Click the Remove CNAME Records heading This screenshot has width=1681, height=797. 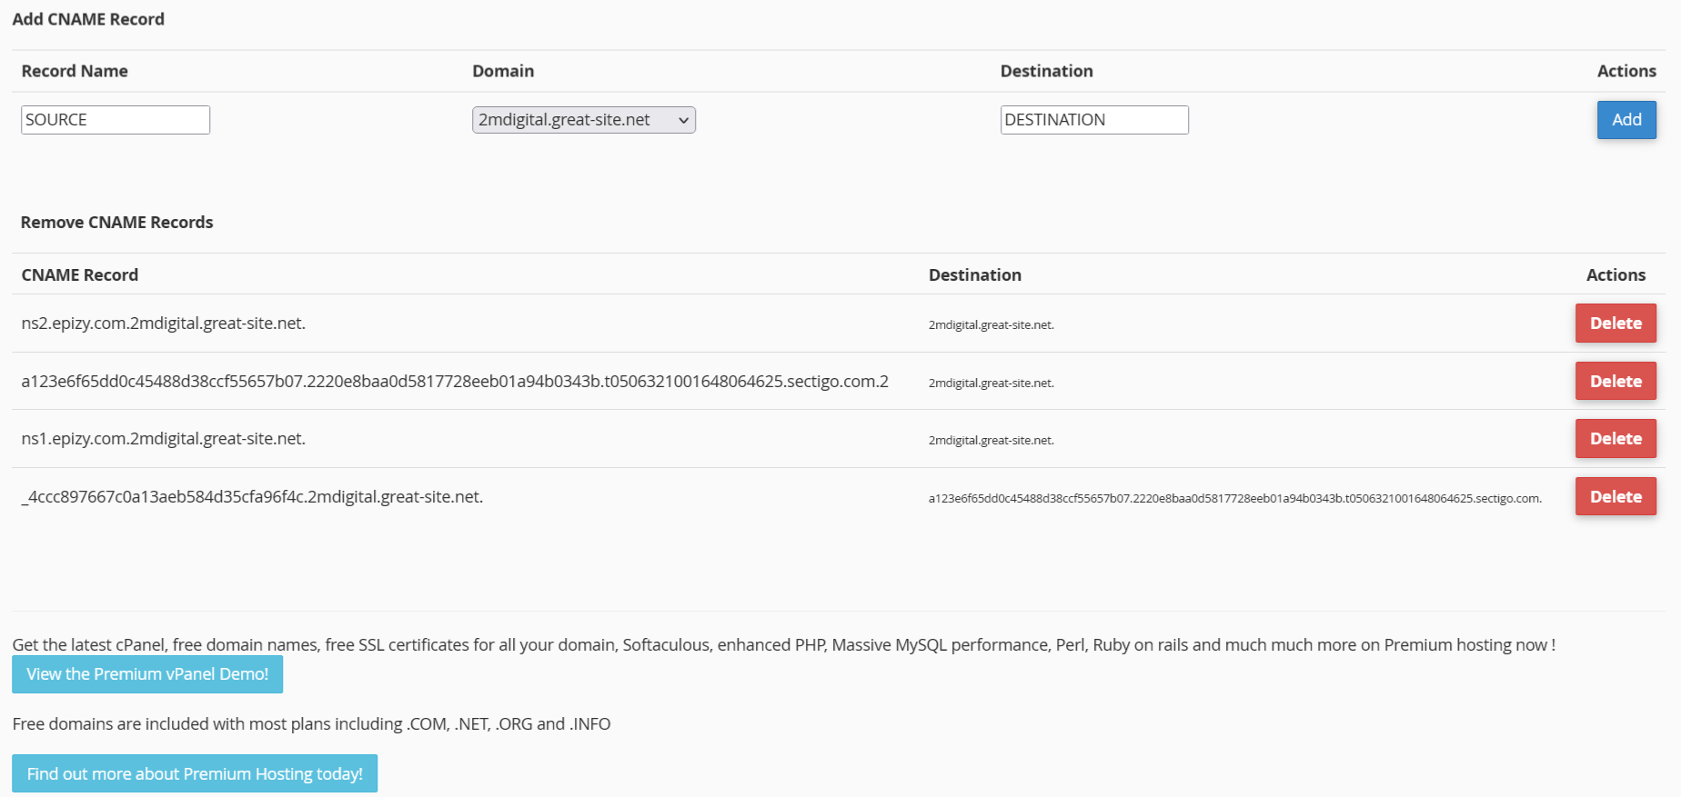click(x=116, y=223)
